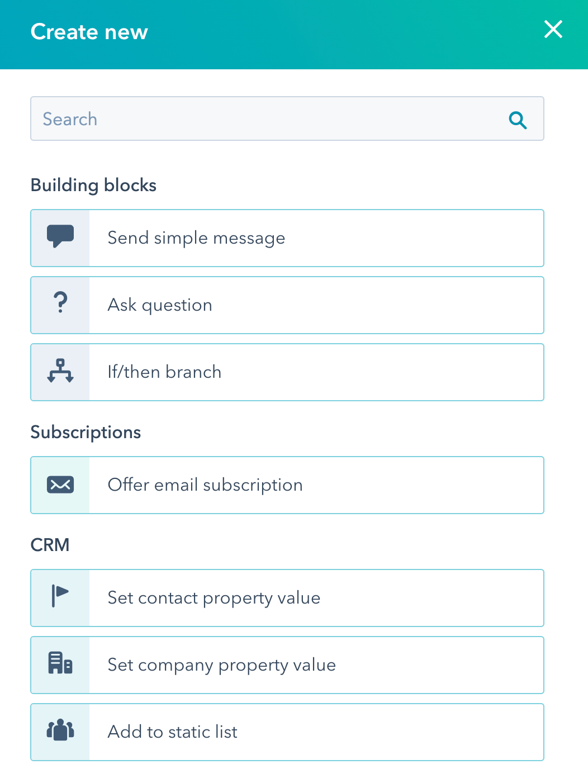588x769 pixels.
Task: Select the question mark icon for Ask question
Action: (60, 305)
